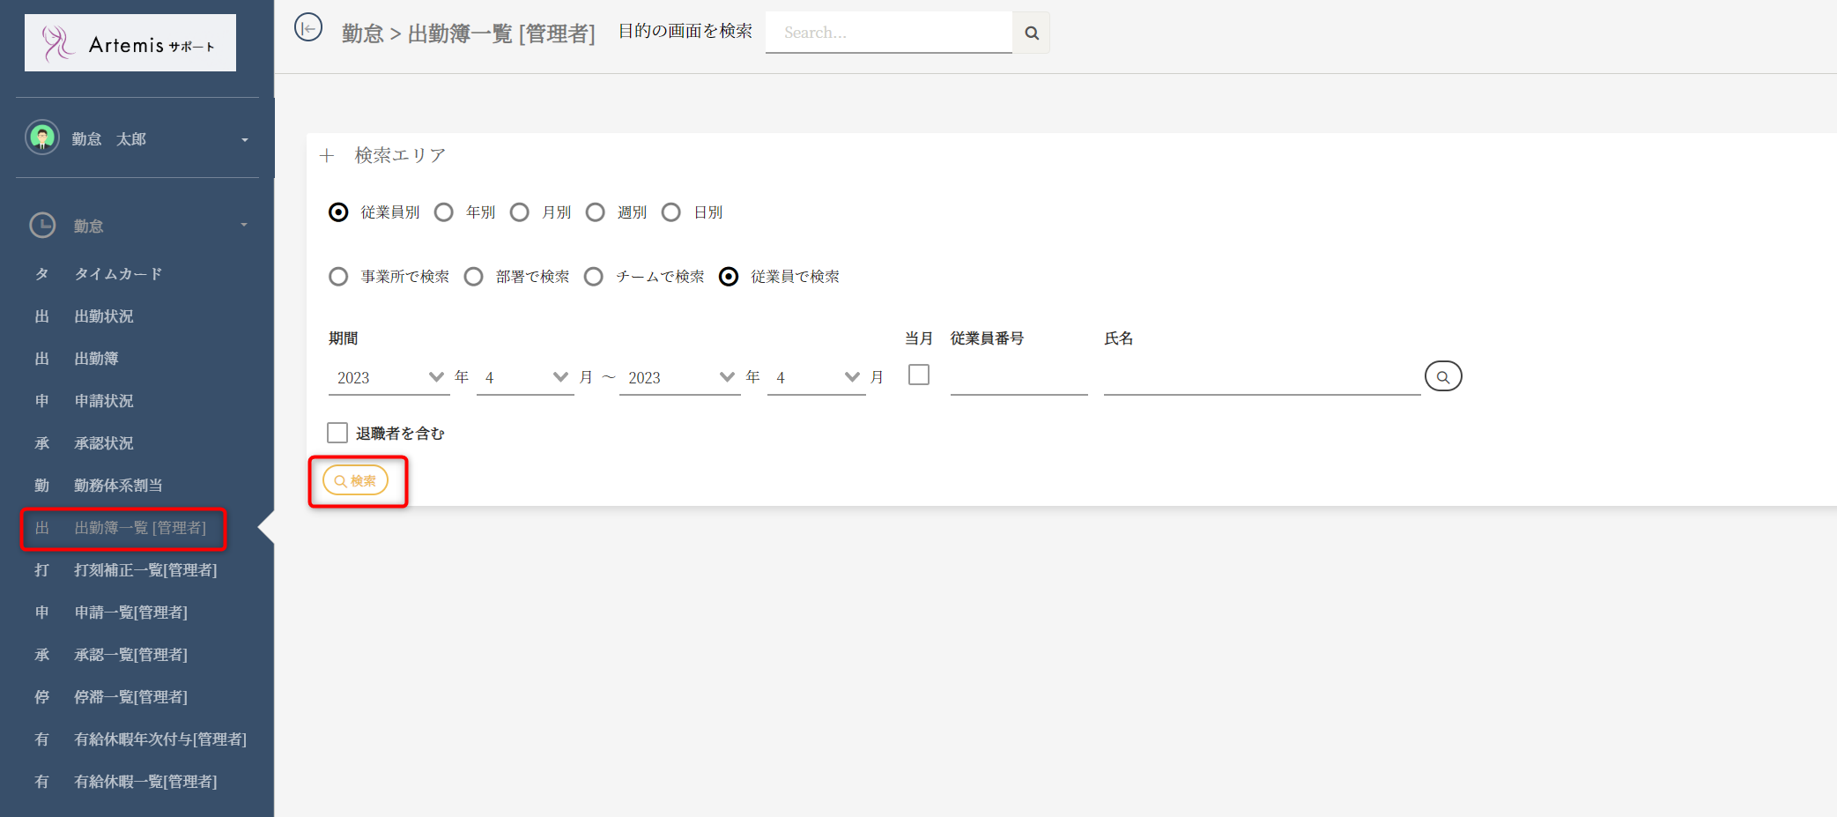Open 出勤簿一覧 [管理者] in the sidebar
The image size is (1837, 817).
pyautogui.click(x=139, y=528)
